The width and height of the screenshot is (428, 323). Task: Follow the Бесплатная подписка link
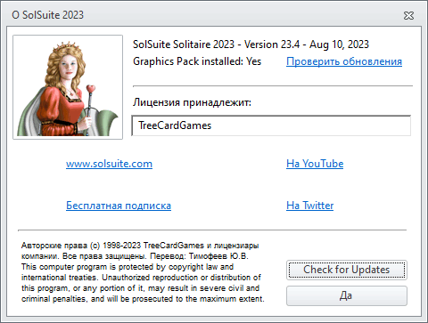(119, 206)
